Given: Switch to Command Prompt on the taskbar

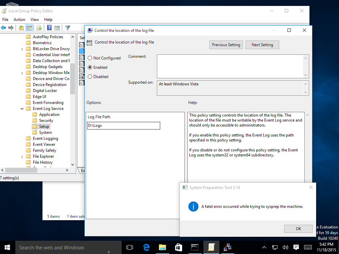Looking at the screenshot, I should click(195, 247).
